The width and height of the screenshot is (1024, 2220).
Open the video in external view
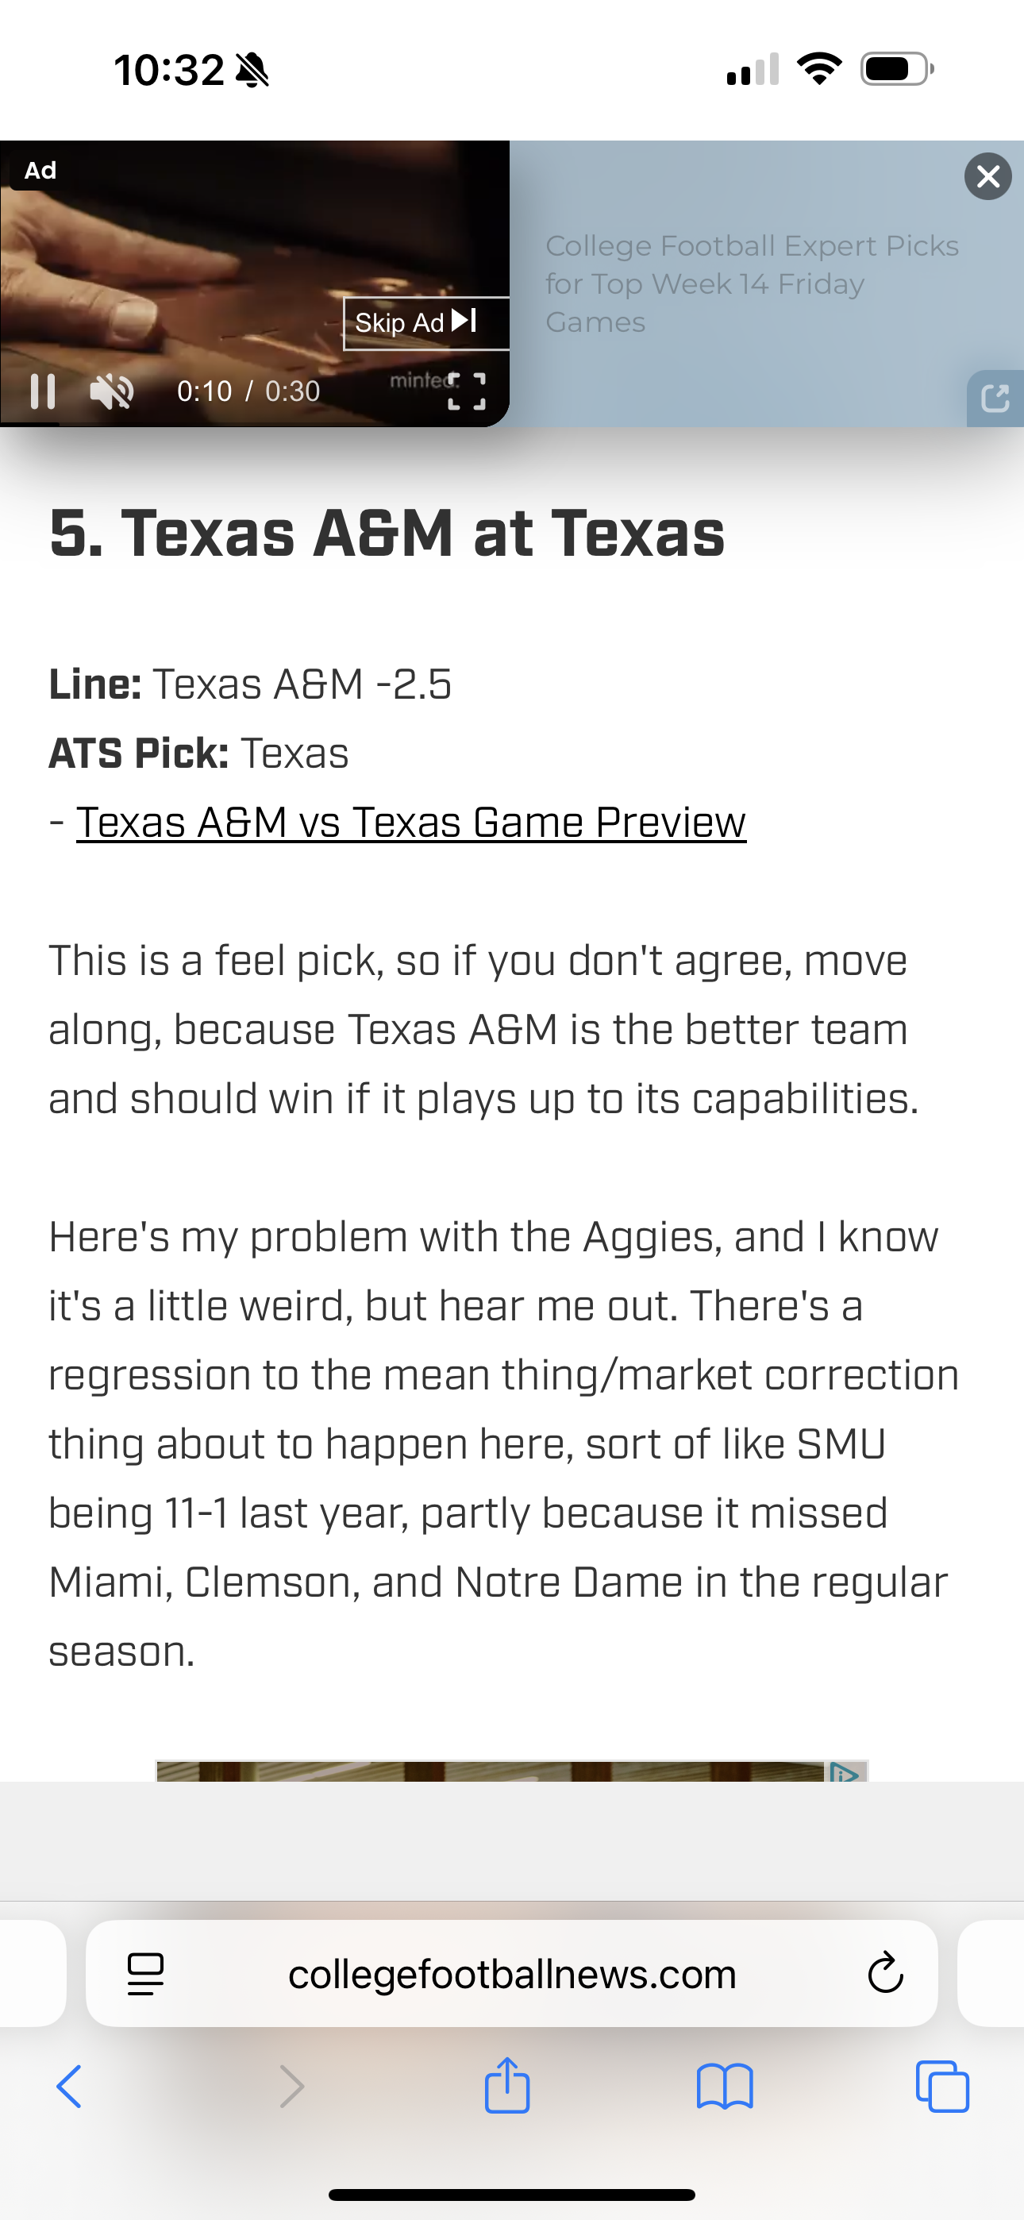point(995,398)
